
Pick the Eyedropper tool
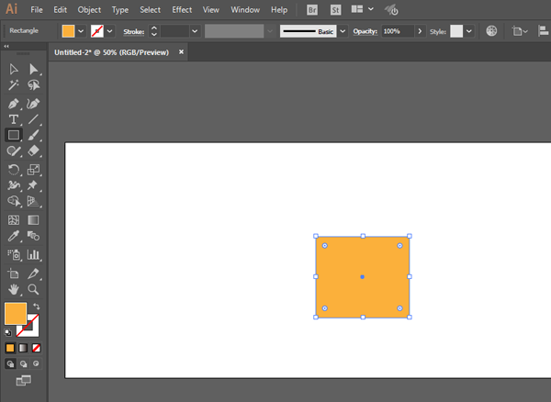14,237
